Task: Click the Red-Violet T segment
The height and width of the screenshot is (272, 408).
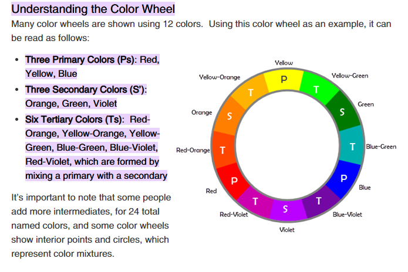Action: 255,202
